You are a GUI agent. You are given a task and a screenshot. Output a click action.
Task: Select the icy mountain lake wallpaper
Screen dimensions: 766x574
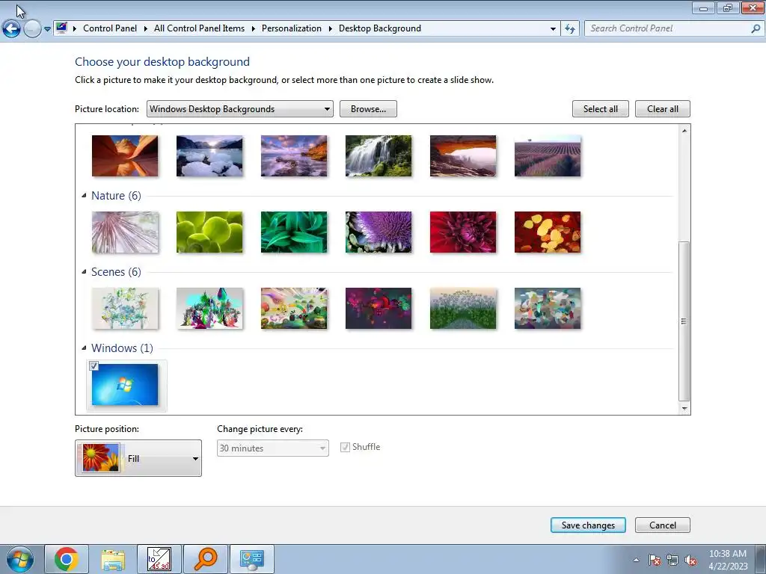tap(209, 155)
